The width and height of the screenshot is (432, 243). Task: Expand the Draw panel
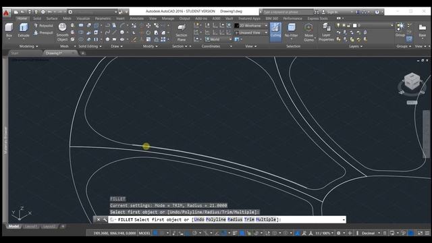tap(117, 47)
